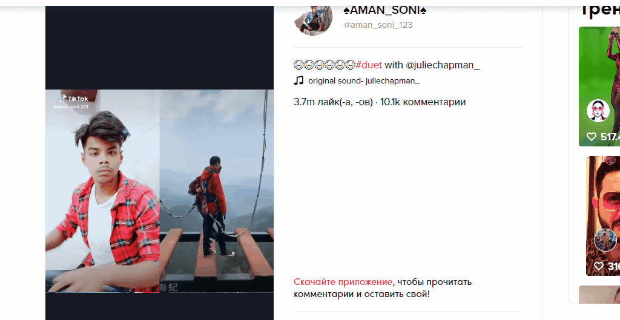Click ♠AMAN_SONI♠ display name
The height and width of the screenshot is (320, 620).
(x=384, y=10)
